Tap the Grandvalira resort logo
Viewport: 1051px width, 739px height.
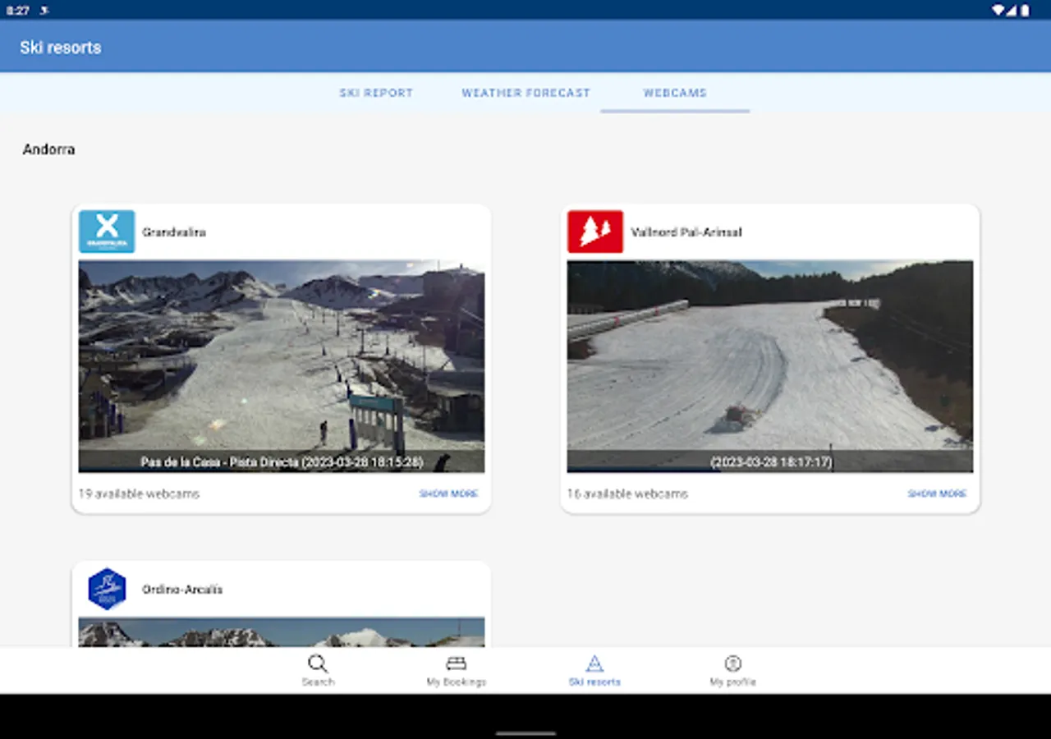click(107, 232)
